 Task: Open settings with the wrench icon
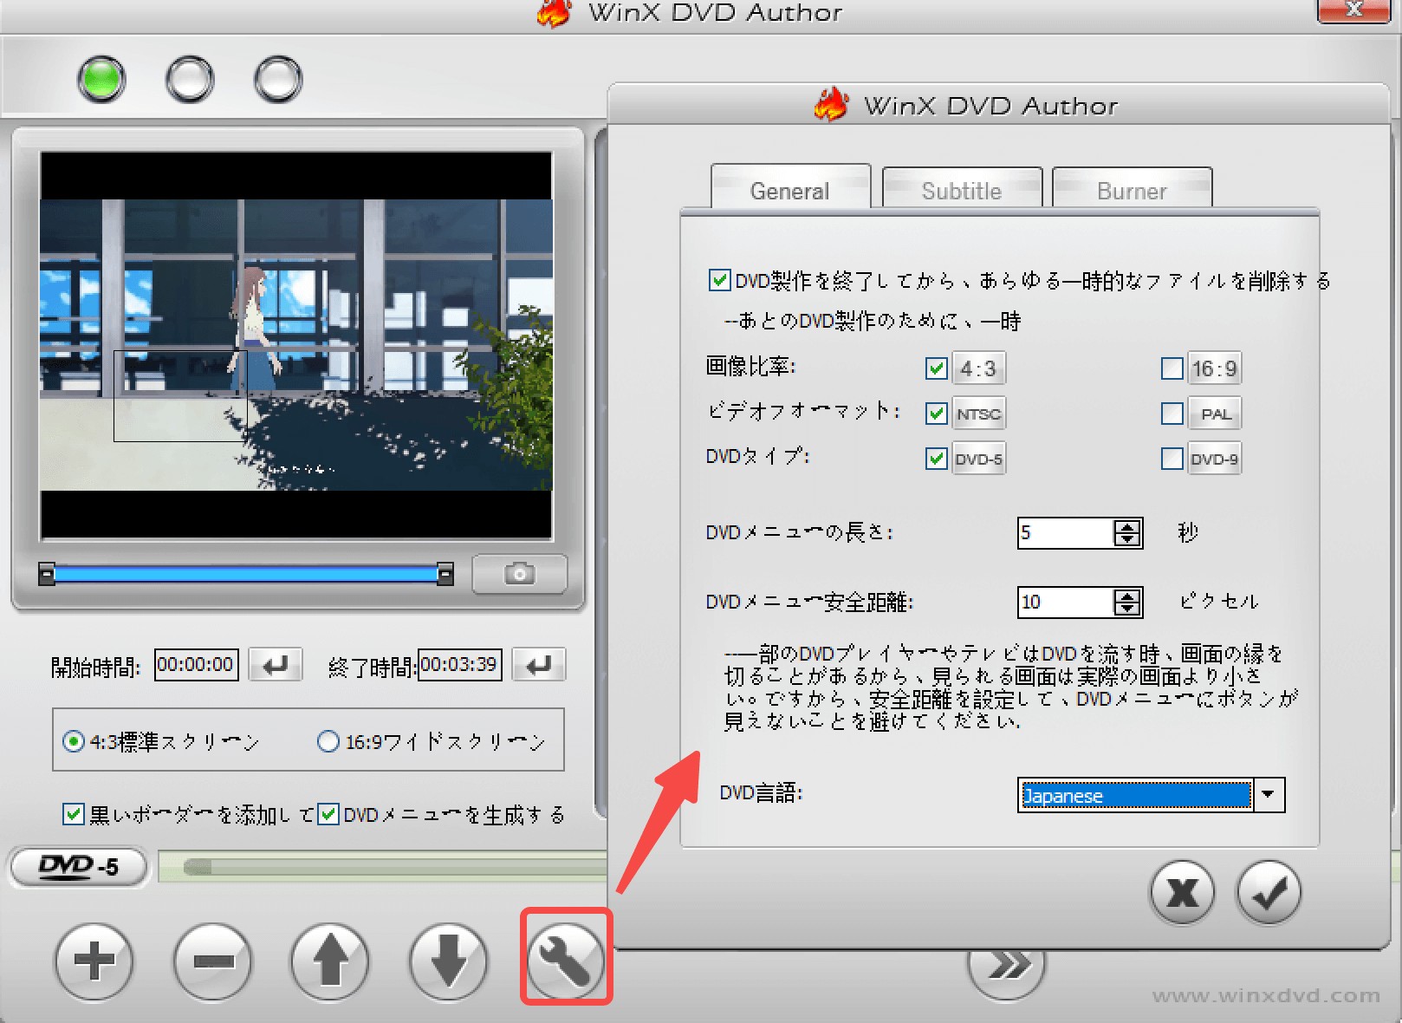[x=566, y=961]
